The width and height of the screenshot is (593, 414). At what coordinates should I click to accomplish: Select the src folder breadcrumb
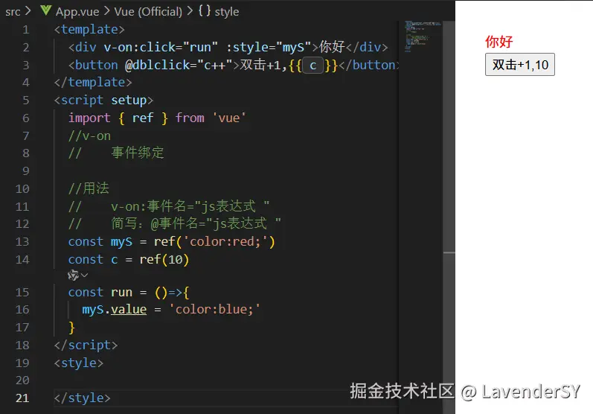click(x=13, y=11)
